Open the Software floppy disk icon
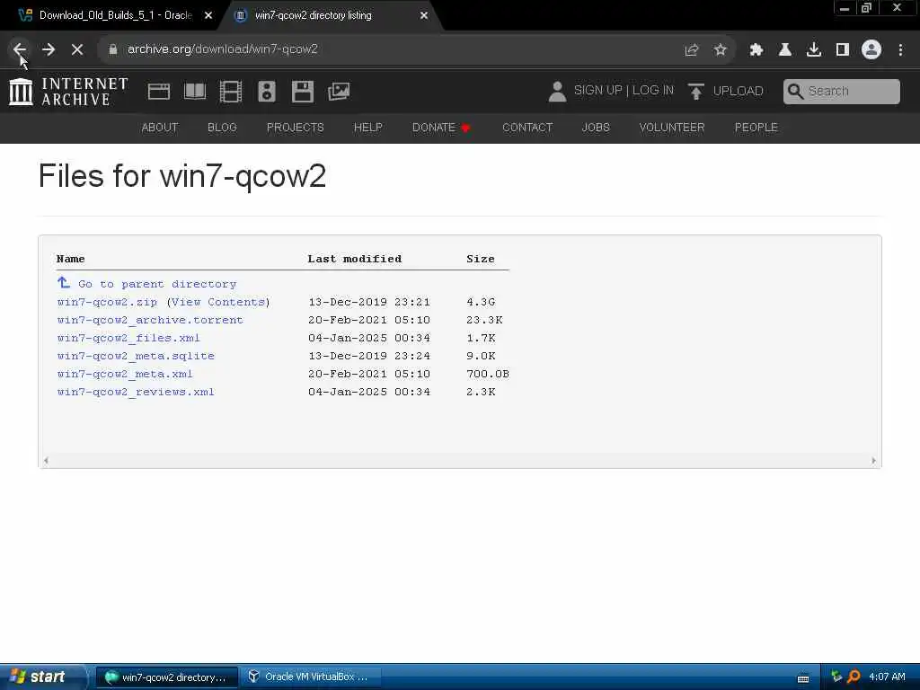 coord(303,92)
